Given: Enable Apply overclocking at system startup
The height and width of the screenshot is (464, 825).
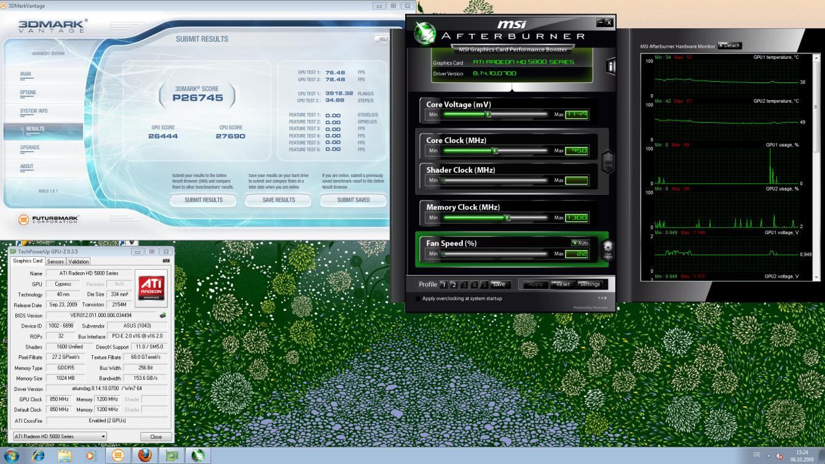Looking at the screenshot, I should click(419, 299).
